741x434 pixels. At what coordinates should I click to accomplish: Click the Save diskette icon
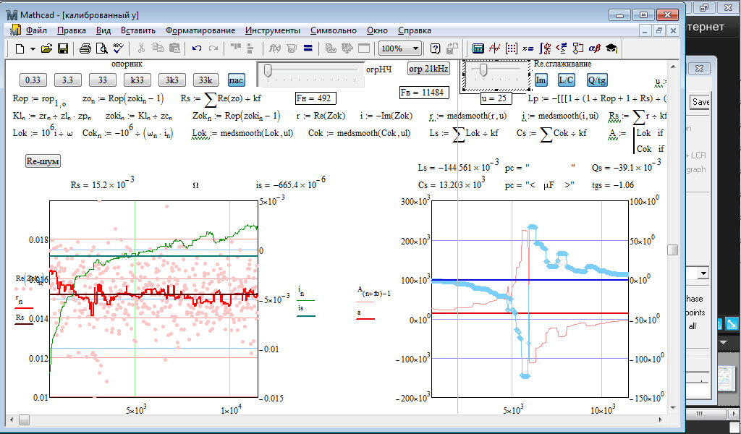coord(63,48)
